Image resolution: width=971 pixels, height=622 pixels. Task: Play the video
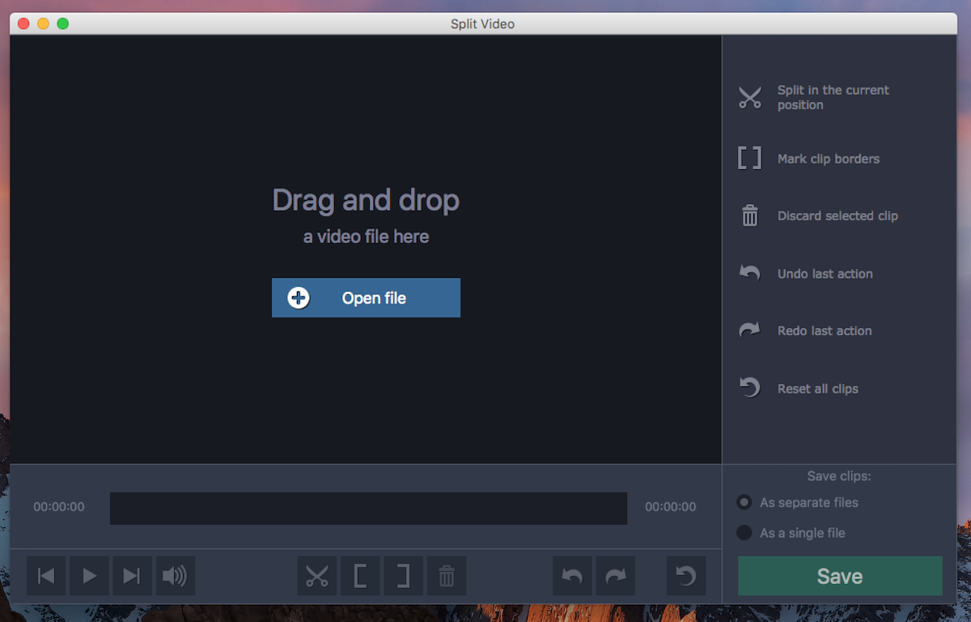89,576
